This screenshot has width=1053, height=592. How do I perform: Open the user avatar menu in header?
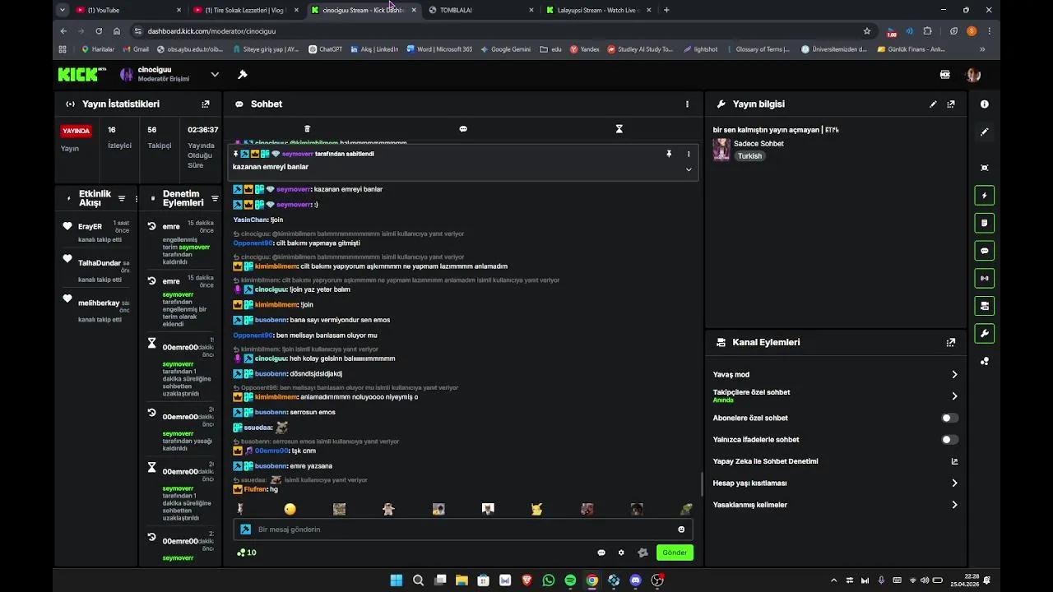pyautogui.click(x=973, y=75)
